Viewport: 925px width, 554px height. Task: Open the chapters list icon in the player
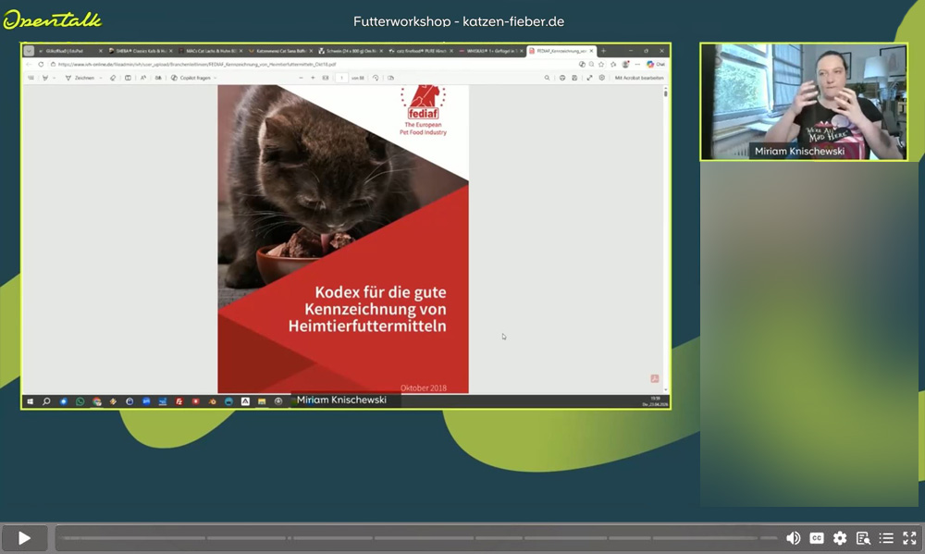pos(886,538)
